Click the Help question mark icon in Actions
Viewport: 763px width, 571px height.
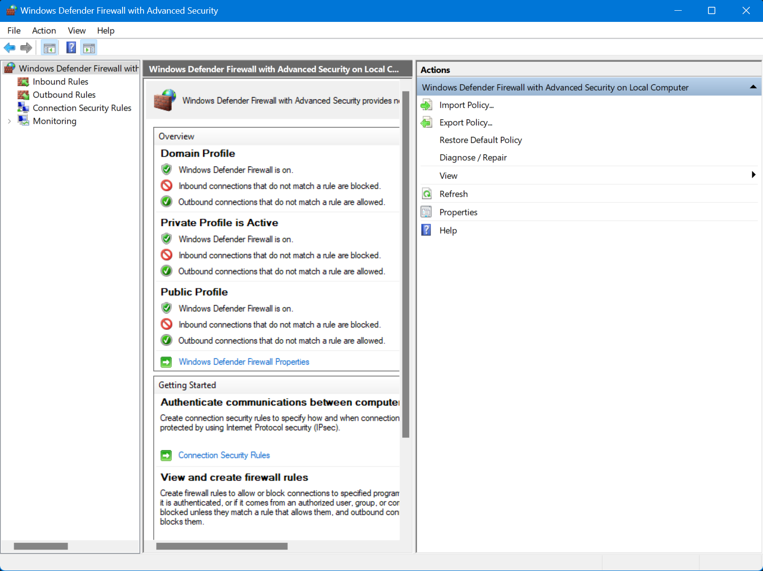(426, 230)
